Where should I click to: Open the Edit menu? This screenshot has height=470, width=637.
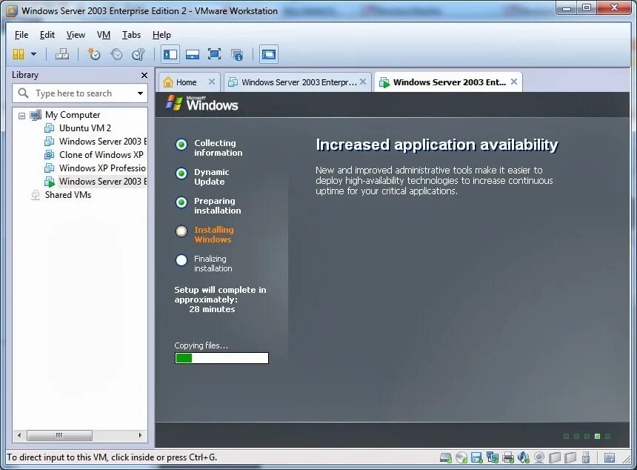point(47,35)
